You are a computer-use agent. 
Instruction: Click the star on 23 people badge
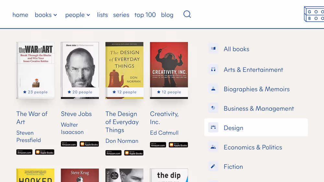tap(25, 92)
